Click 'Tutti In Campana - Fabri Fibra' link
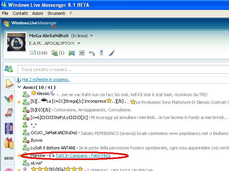The image size is (229, 171). click(x=83, y=155)
